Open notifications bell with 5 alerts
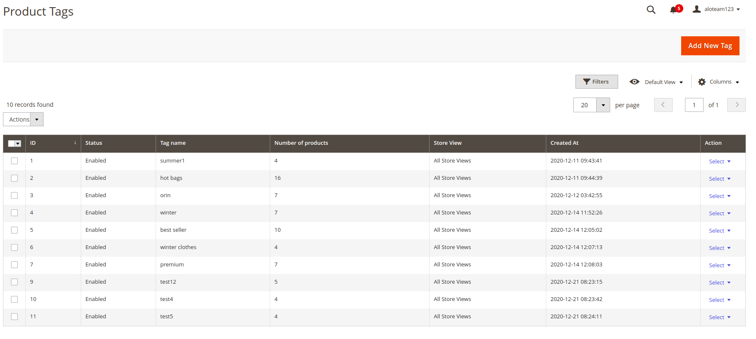The width and height of the screenshot is (756, 339). pyautogui.click(x=674, y=10)
